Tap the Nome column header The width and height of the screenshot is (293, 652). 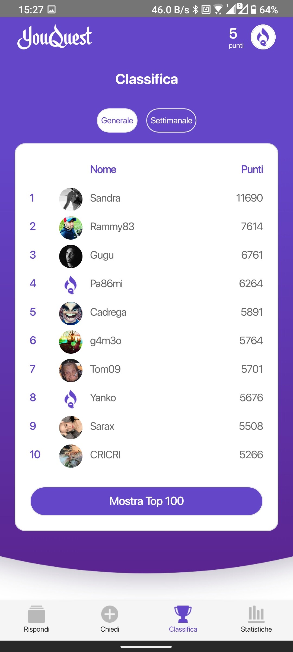tap(103, 169)
